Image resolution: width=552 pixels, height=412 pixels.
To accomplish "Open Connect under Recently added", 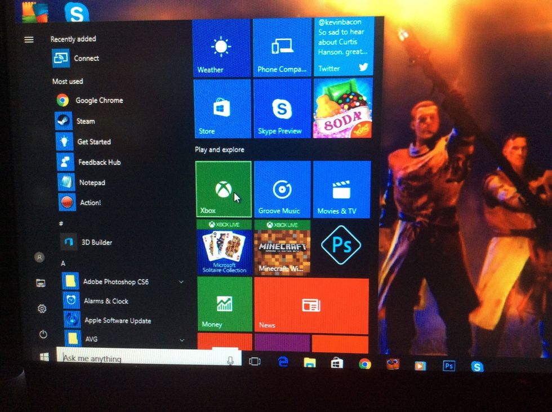I will [x=75, y=58].
